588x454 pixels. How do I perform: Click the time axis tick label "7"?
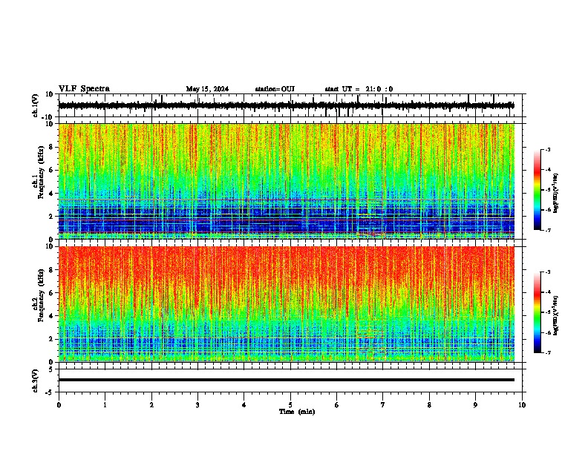point(383,405)
